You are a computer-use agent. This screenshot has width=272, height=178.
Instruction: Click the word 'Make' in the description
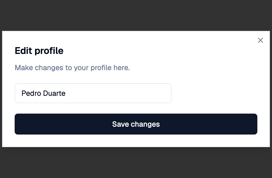(x=24, y=68)
